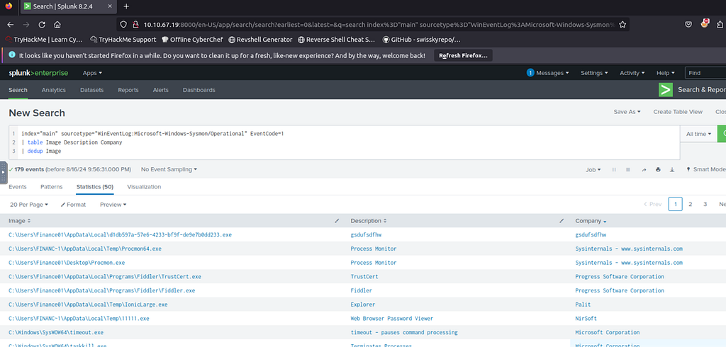Click the green Search & Reporting app icon
726x347 pixels.
[x=666, y=90]
